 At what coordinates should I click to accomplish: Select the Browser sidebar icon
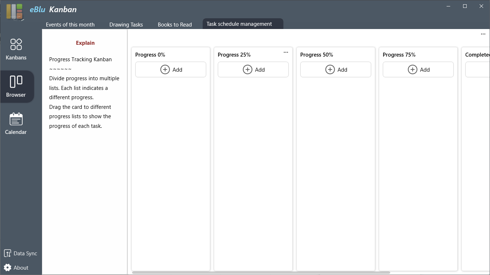point(16,82)
